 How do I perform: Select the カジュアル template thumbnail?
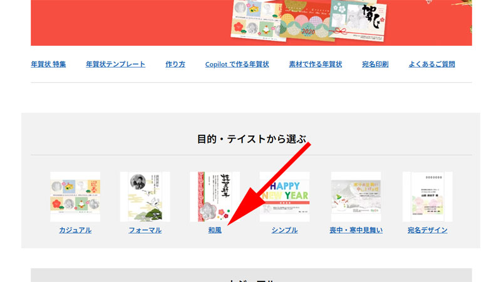tap(75, 197)
